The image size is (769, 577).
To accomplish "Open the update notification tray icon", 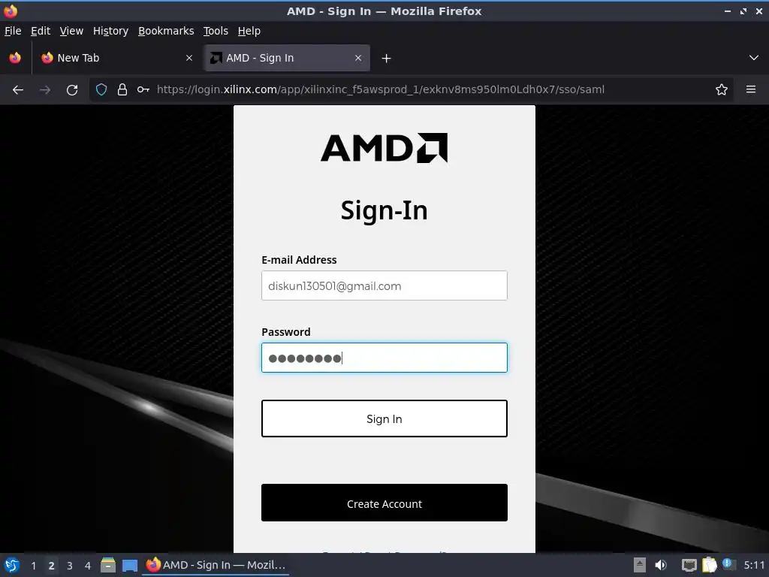I will pos(728,565).
